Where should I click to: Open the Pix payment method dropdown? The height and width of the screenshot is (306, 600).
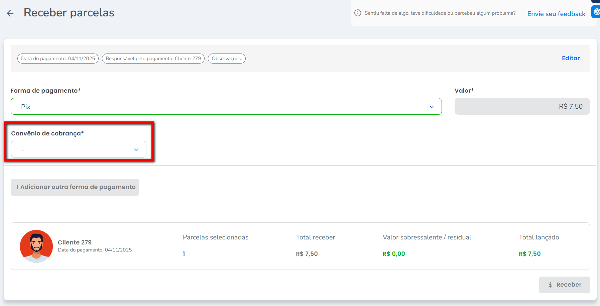tap(226, 107)
